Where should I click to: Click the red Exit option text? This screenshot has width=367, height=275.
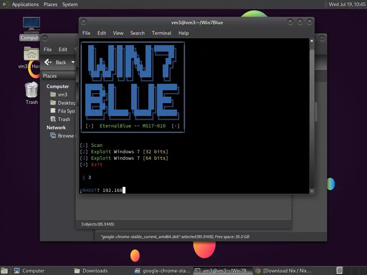tap(97, 165)
